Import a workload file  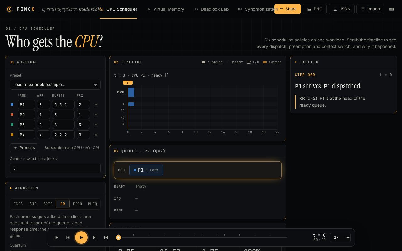[370, 9]
